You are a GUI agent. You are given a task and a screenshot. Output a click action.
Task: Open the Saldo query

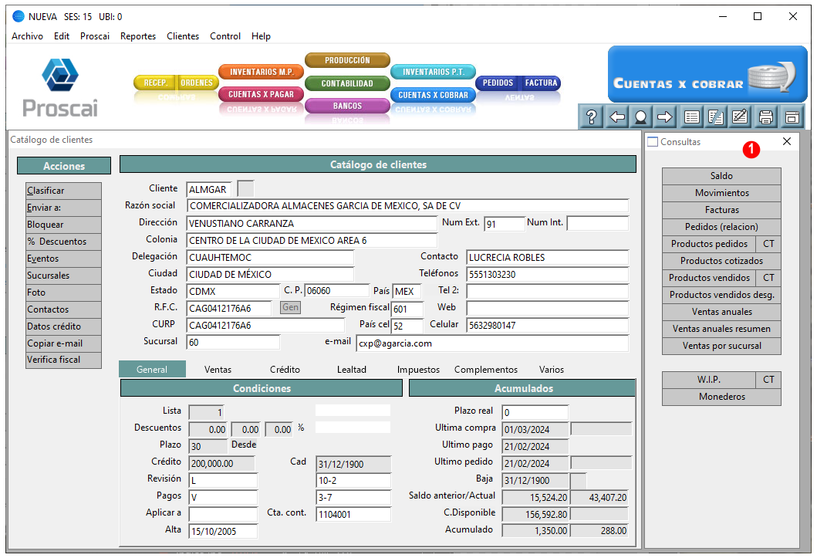pyautogui.click(x=721, y=176)
